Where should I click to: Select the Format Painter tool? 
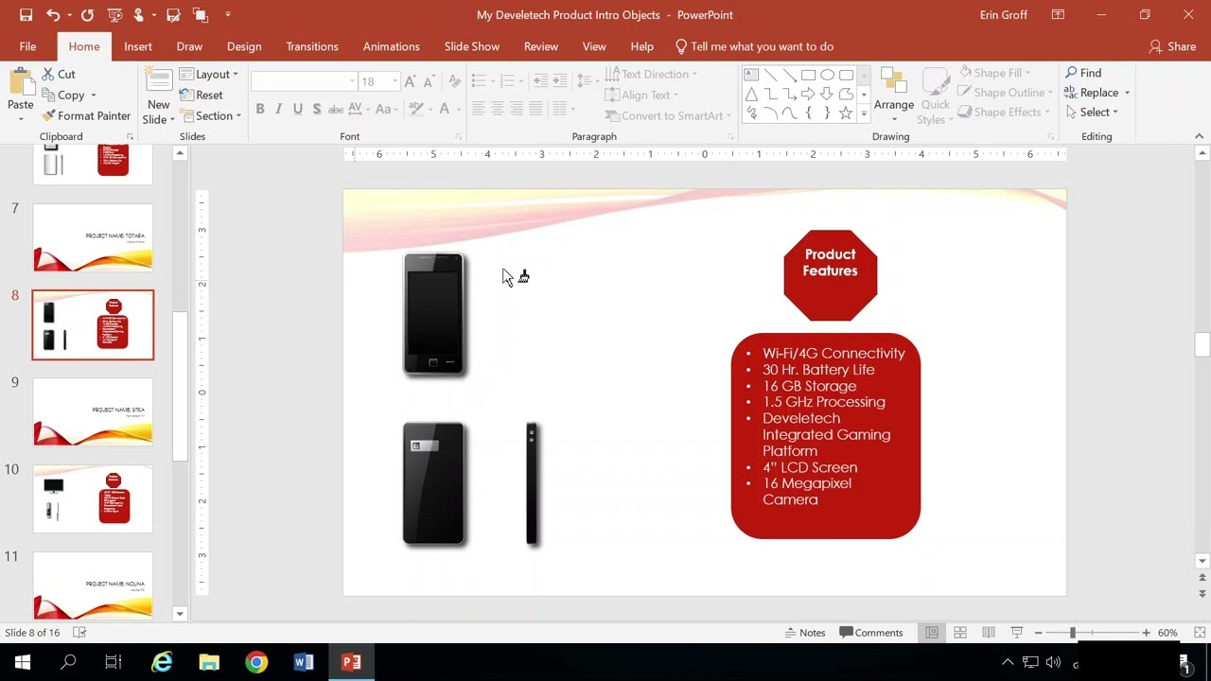pyautogui.click(x=86, y=115)
